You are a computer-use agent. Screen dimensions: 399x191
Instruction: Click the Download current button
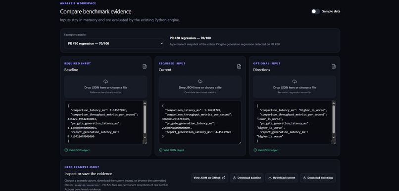282,178
